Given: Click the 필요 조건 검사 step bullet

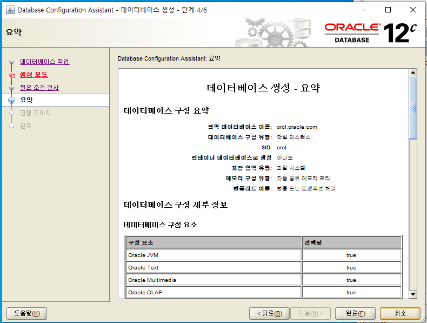Looking at the screenshot, I should coord(11,88).
